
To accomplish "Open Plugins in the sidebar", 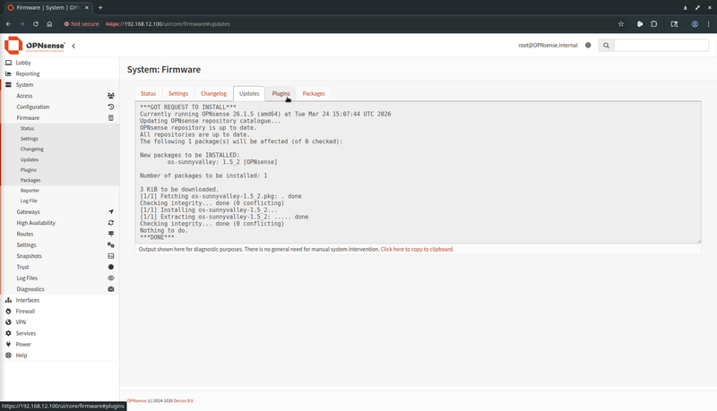I will click(x=29, y=170).
